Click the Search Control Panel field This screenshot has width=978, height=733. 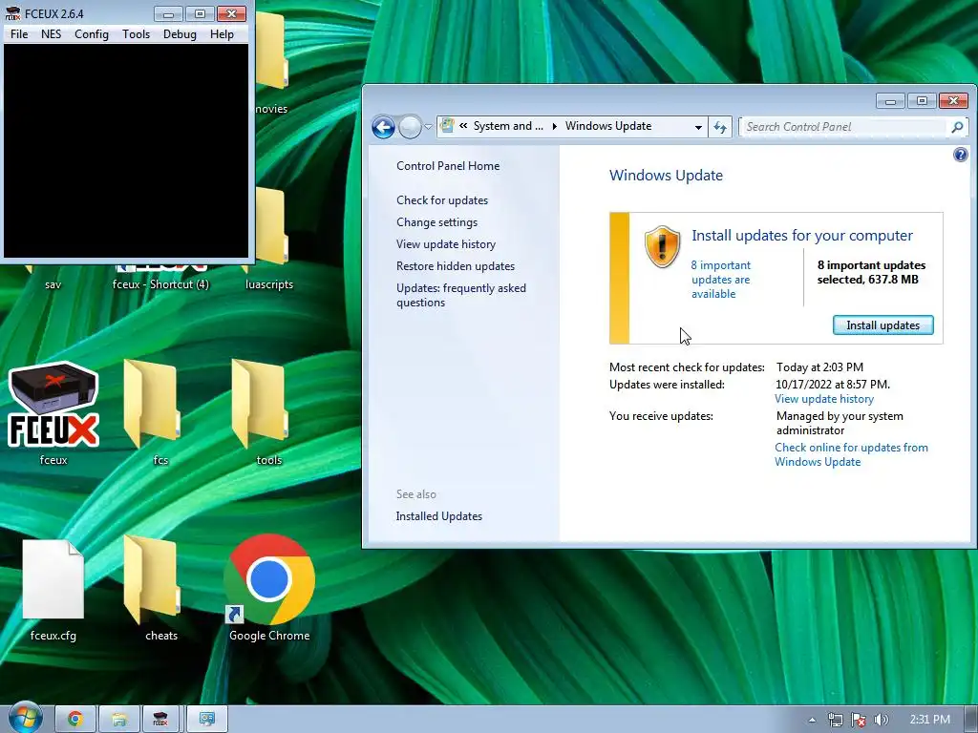point(845,127)
